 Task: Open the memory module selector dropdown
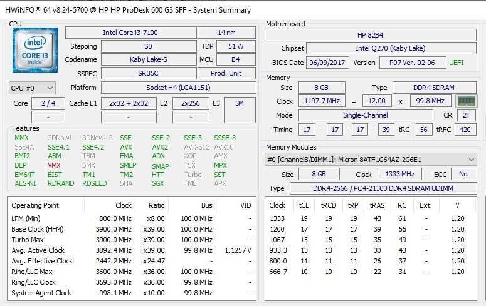(371, 160)
